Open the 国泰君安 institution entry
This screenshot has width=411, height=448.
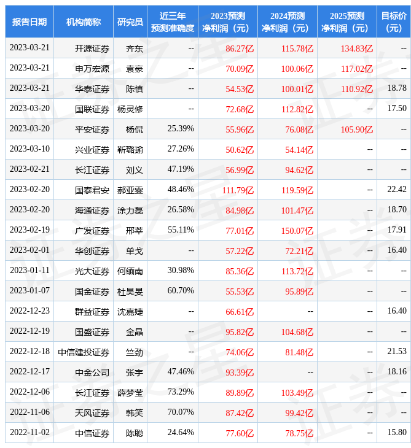pyautogui.click(x=92, y=190)
